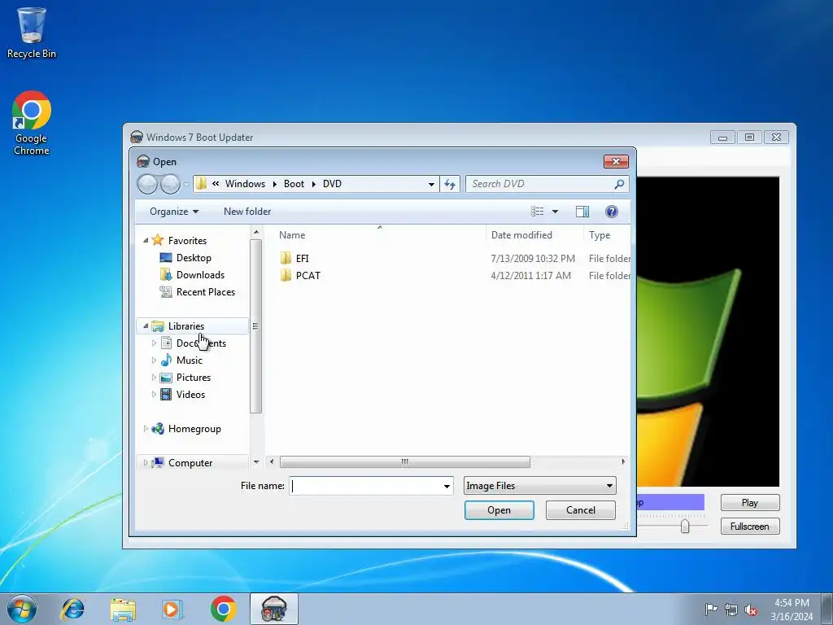Viewport: 833px width, 625px height.
Task: Click Play in Boot Updater window
Action: (x=749, y=503)
